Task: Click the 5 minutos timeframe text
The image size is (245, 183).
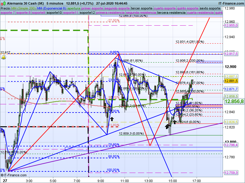Action: click(x=55, y=3)
